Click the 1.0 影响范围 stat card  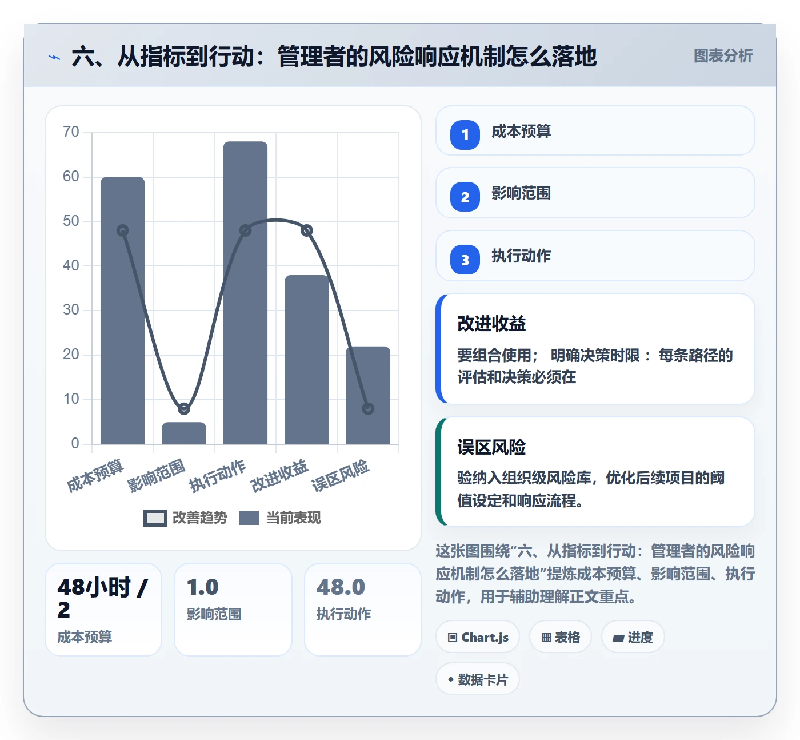click(x=233, y=610)
